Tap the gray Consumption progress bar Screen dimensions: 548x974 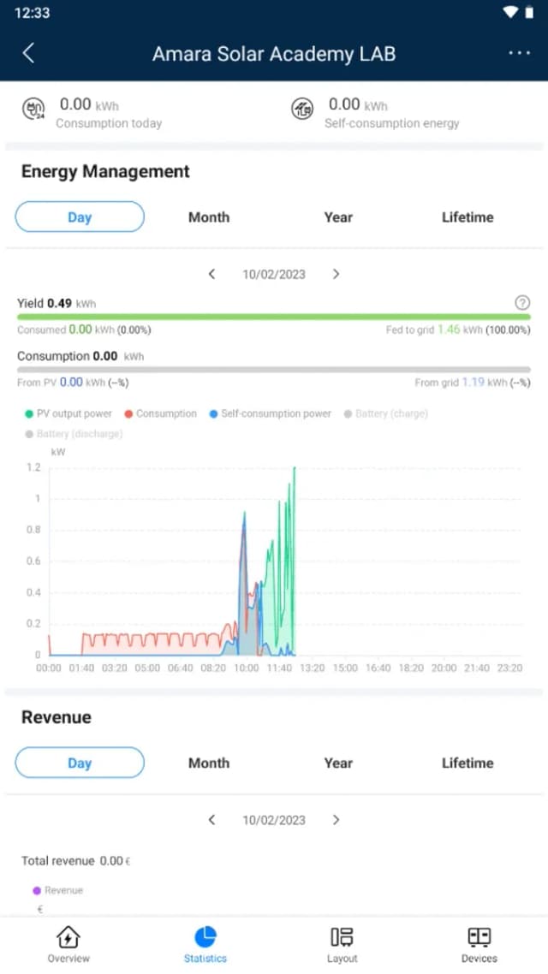[274, 370]
